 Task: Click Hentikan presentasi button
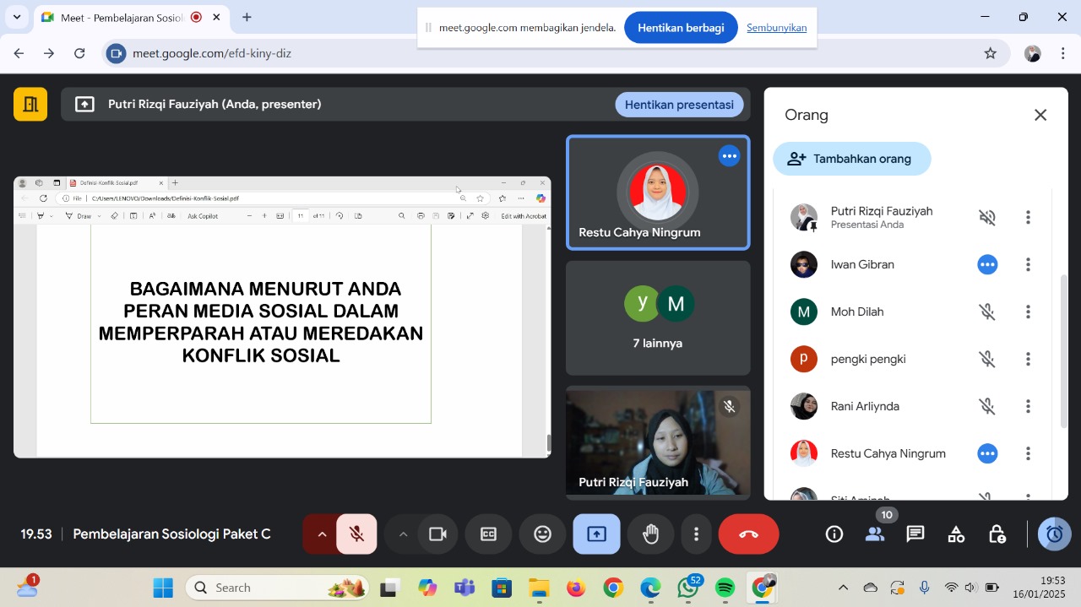tap(679, 105)
